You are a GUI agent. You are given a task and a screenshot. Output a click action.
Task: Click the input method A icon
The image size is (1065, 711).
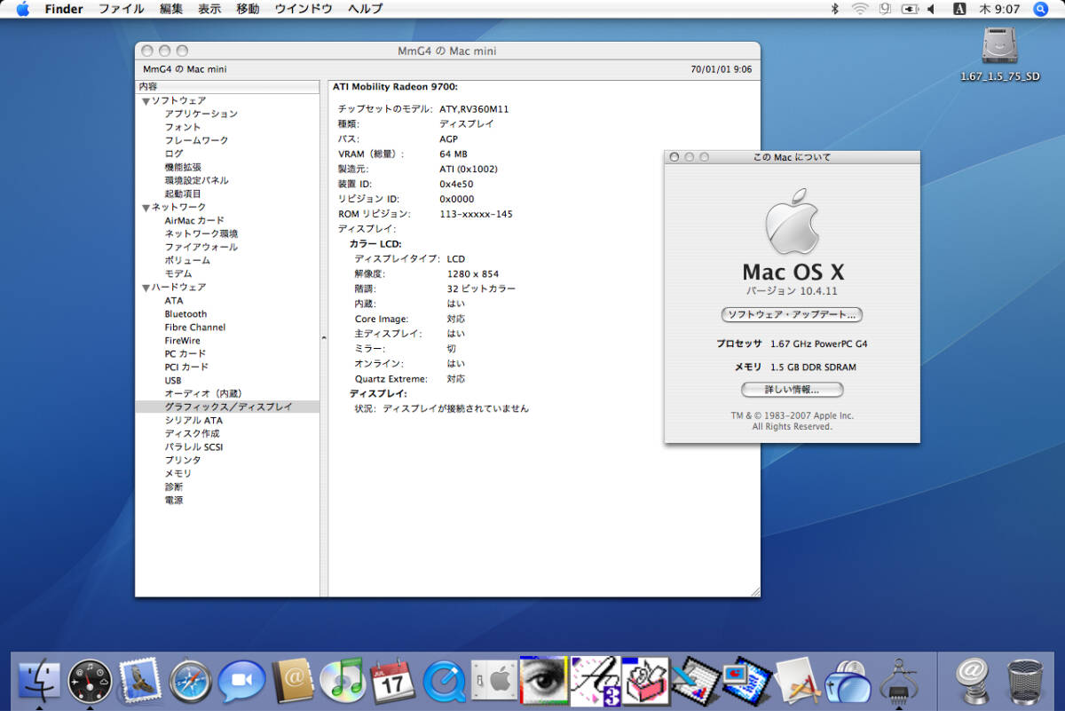[x=959, y=9]
